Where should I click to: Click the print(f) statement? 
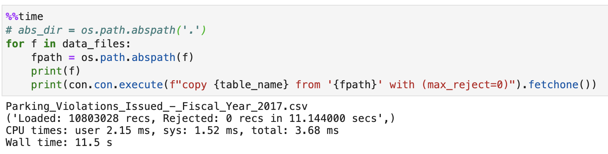[56, 71]
